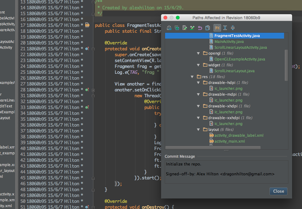Expand the folded code block at line 28
This screenshot has height=209, width=302.
[93, 90]
